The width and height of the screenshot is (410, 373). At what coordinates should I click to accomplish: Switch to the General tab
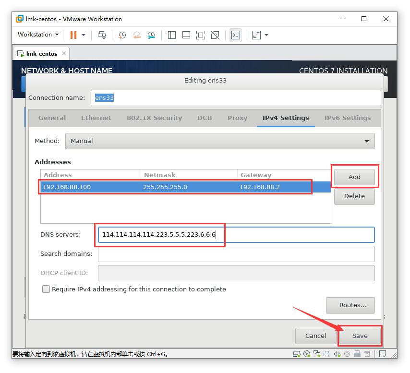tap(52, 118)
